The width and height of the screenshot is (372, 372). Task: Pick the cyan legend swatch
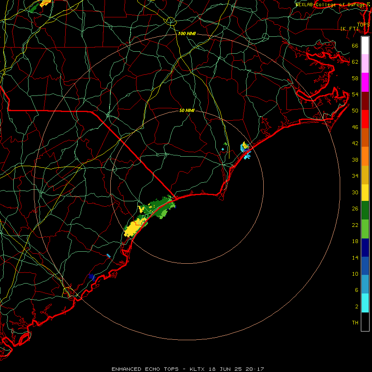(365, 303)
